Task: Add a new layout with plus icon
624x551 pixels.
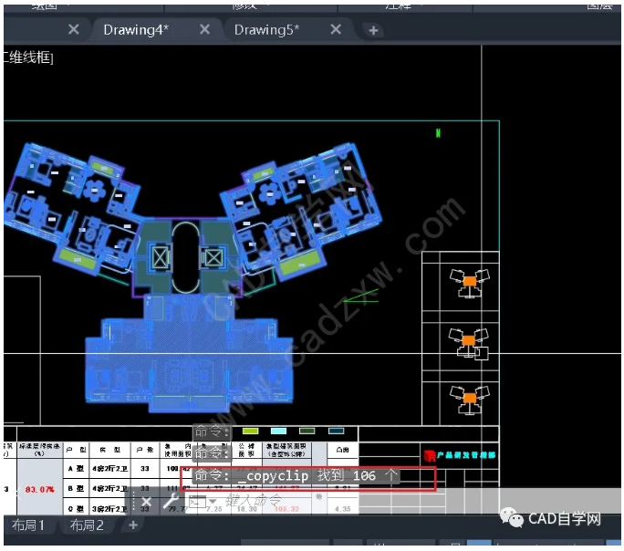Action: [133, 525]
